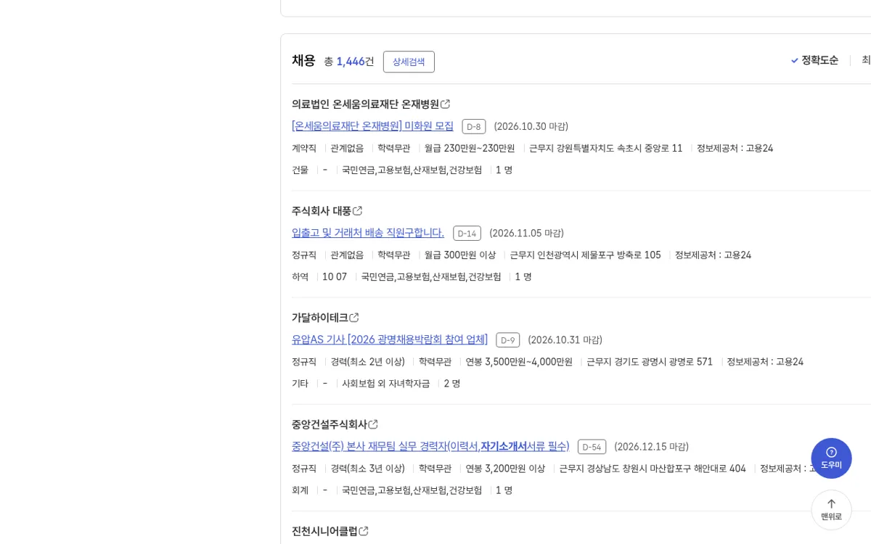871x544 pixels.
Task: Click the total count 1,446건
Action: 355,62
